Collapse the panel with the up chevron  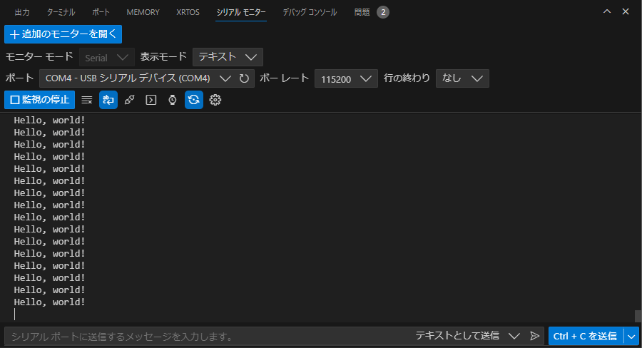point(607,11)
